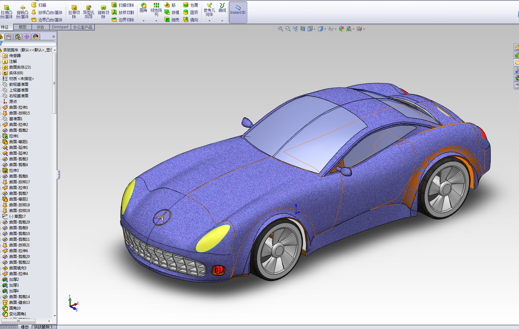Viewport: 519px width, 329px height.
Task: Open View Orientation dropdown arrow
Action: (315, 29)
